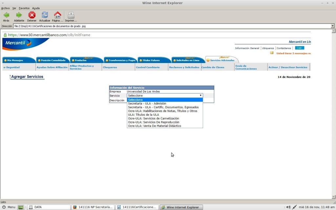The image size is (336, 210).
Task: Switch to Mis Mensajes tab
Action: (19, 60)
